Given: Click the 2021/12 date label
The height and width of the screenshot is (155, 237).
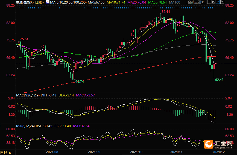Looking at the screenshot, I should (x=219, y=152).
